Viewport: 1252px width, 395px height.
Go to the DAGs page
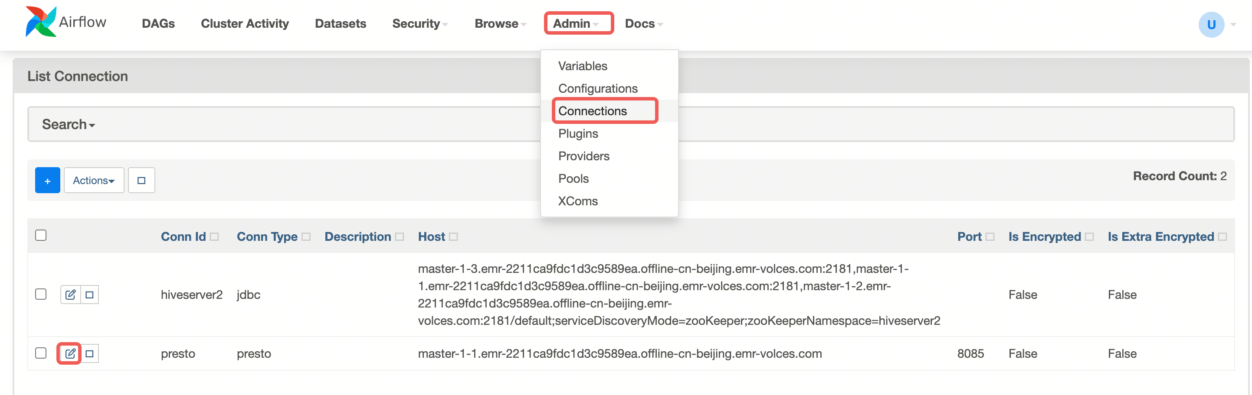[158, 23]
